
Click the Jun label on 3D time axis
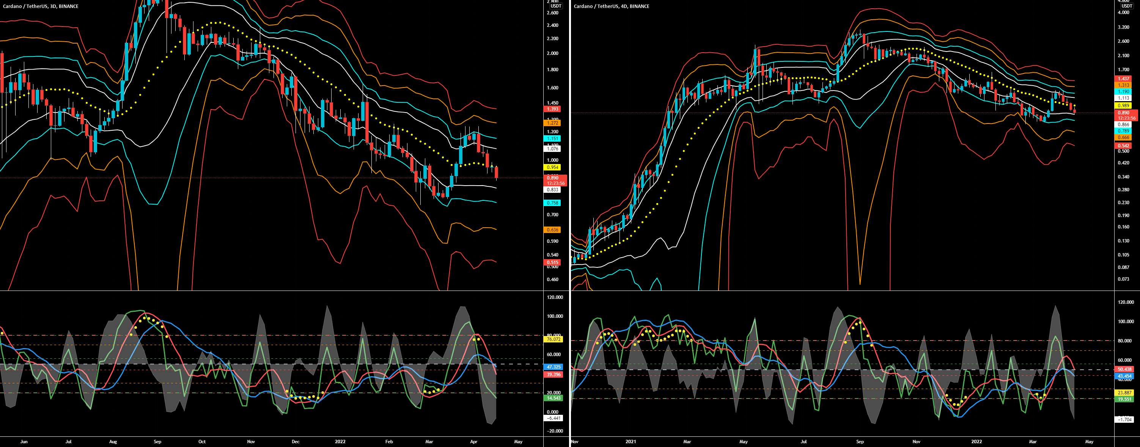point(24,441)
